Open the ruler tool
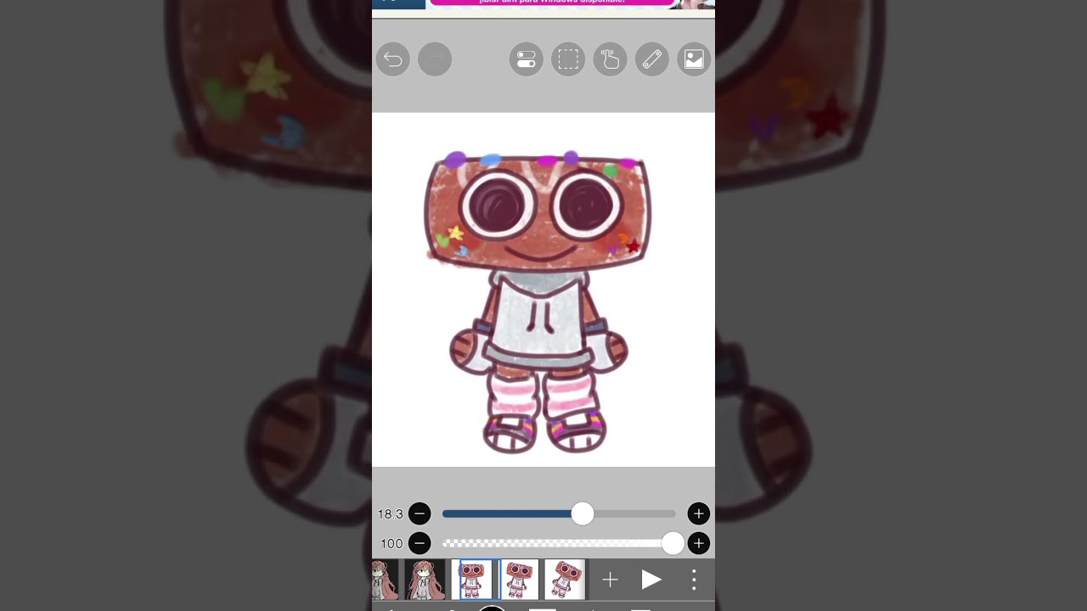This screenshot has height=611, width=1087. [x=652, y=59]
